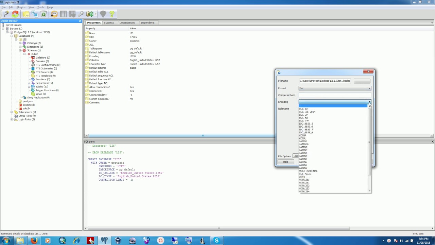This screenshot has height=245, width=435.
Task: Open the File menu
Action: (x=3, y=7)
